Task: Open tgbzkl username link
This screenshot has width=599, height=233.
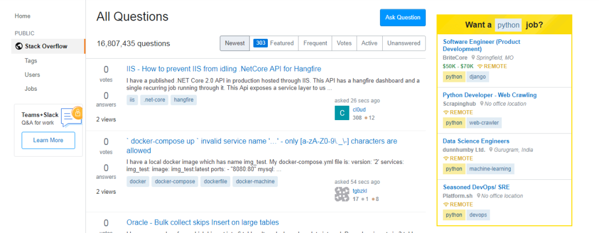Action: tap(360, 191)
